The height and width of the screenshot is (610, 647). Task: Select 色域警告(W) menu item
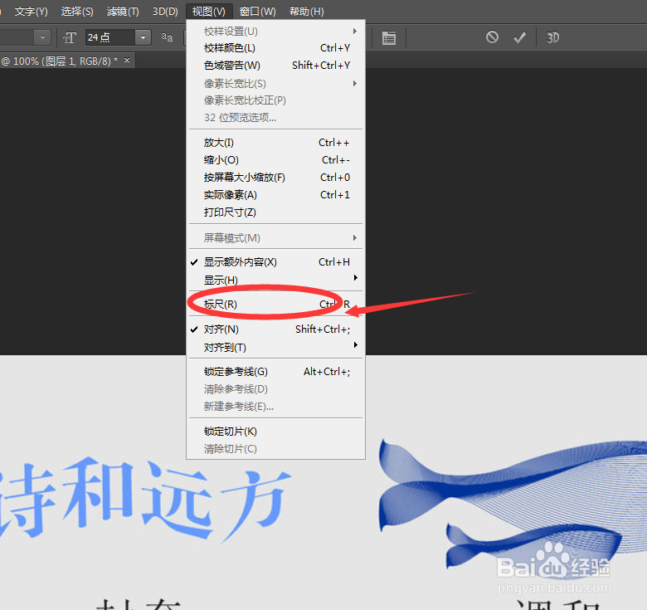tap(275, 66)
